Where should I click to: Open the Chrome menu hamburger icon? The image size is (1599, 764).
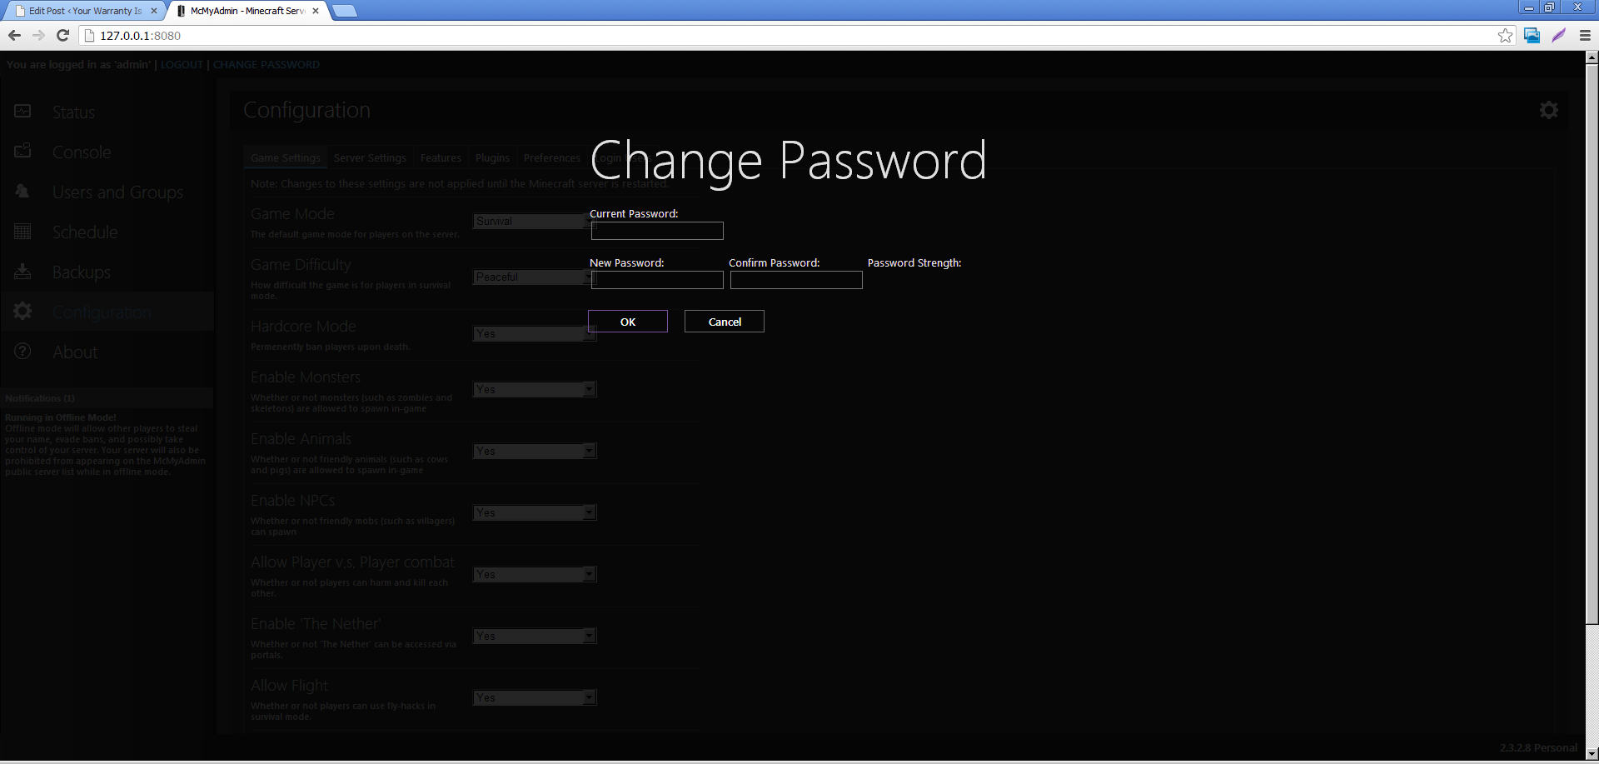pos(1585,35)
